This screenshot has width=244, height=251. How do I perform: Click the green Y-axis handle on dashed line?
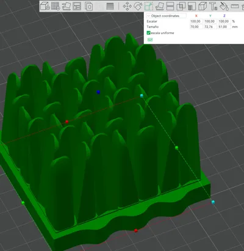tap(176, 148)
